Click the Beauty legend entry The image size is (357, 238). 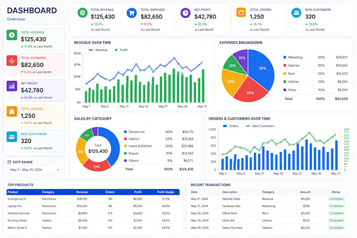tap(131, 153)
